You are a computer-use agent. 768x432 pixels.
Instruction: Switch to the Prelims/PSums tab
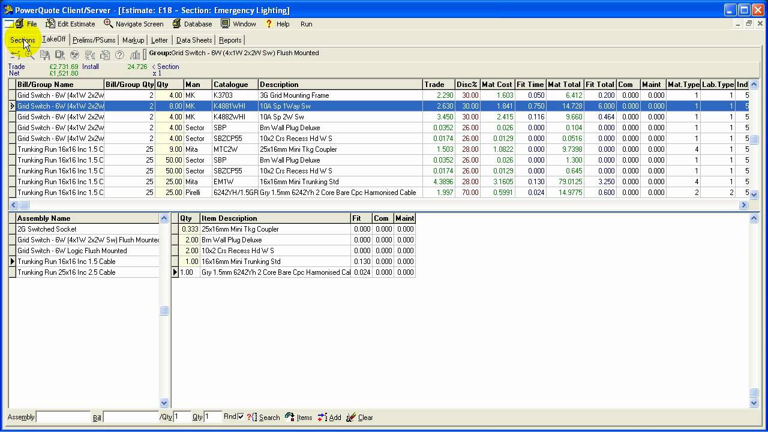click(x=94, y=40)
